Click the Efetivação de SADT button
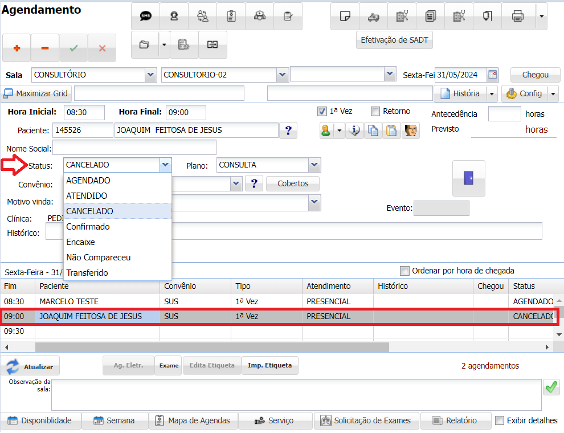 (x=394, y=40)
